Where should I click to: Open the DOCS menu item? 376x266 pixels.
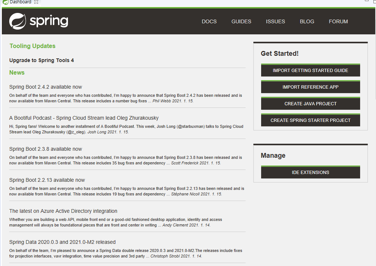209,21
